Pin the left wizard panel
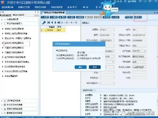Image resolution: width=158 pixels, height=118 pixels. tap(35, 12)
